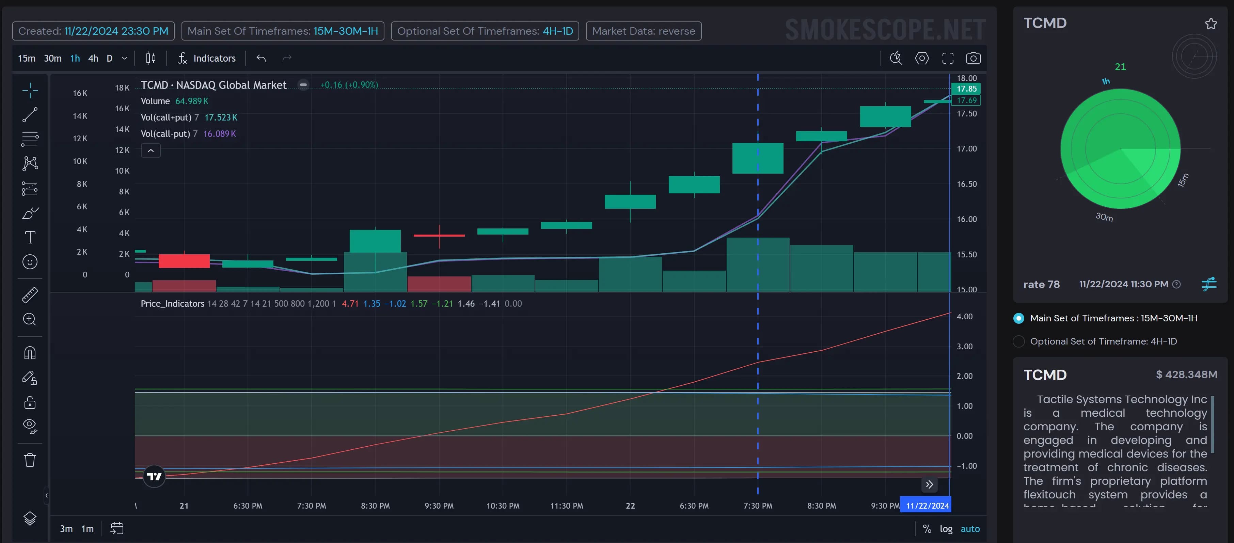Collapse the indicator legend arrow
1234x543 pixels.
pos(151,150)
